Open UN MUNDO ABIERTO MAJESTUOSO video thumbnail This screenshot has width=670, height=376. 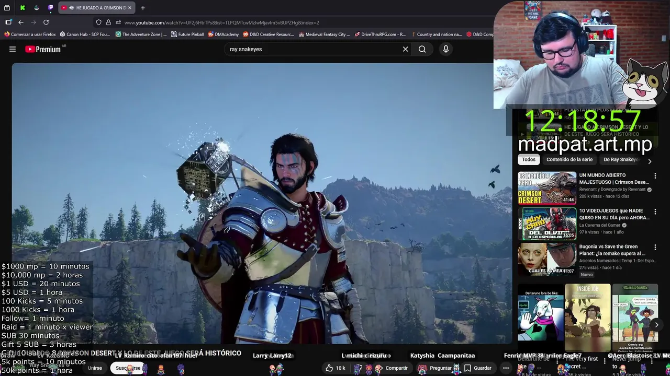tap(547, 188)
